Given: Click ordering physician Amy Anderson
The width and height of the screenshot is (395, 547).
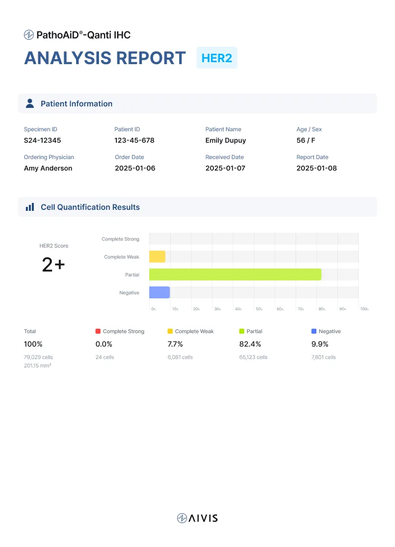Looking at the screenshot, I should 48,168.
